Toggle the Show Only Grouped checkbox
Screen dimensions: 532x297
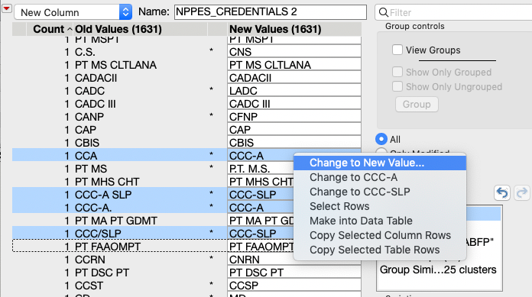397,72
